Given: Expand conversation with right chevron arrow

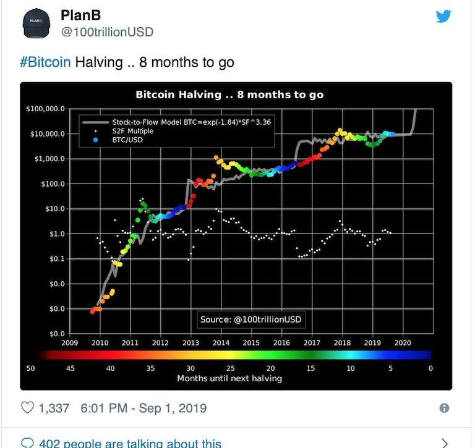Looking at the screenshot, I should point(444,443).
